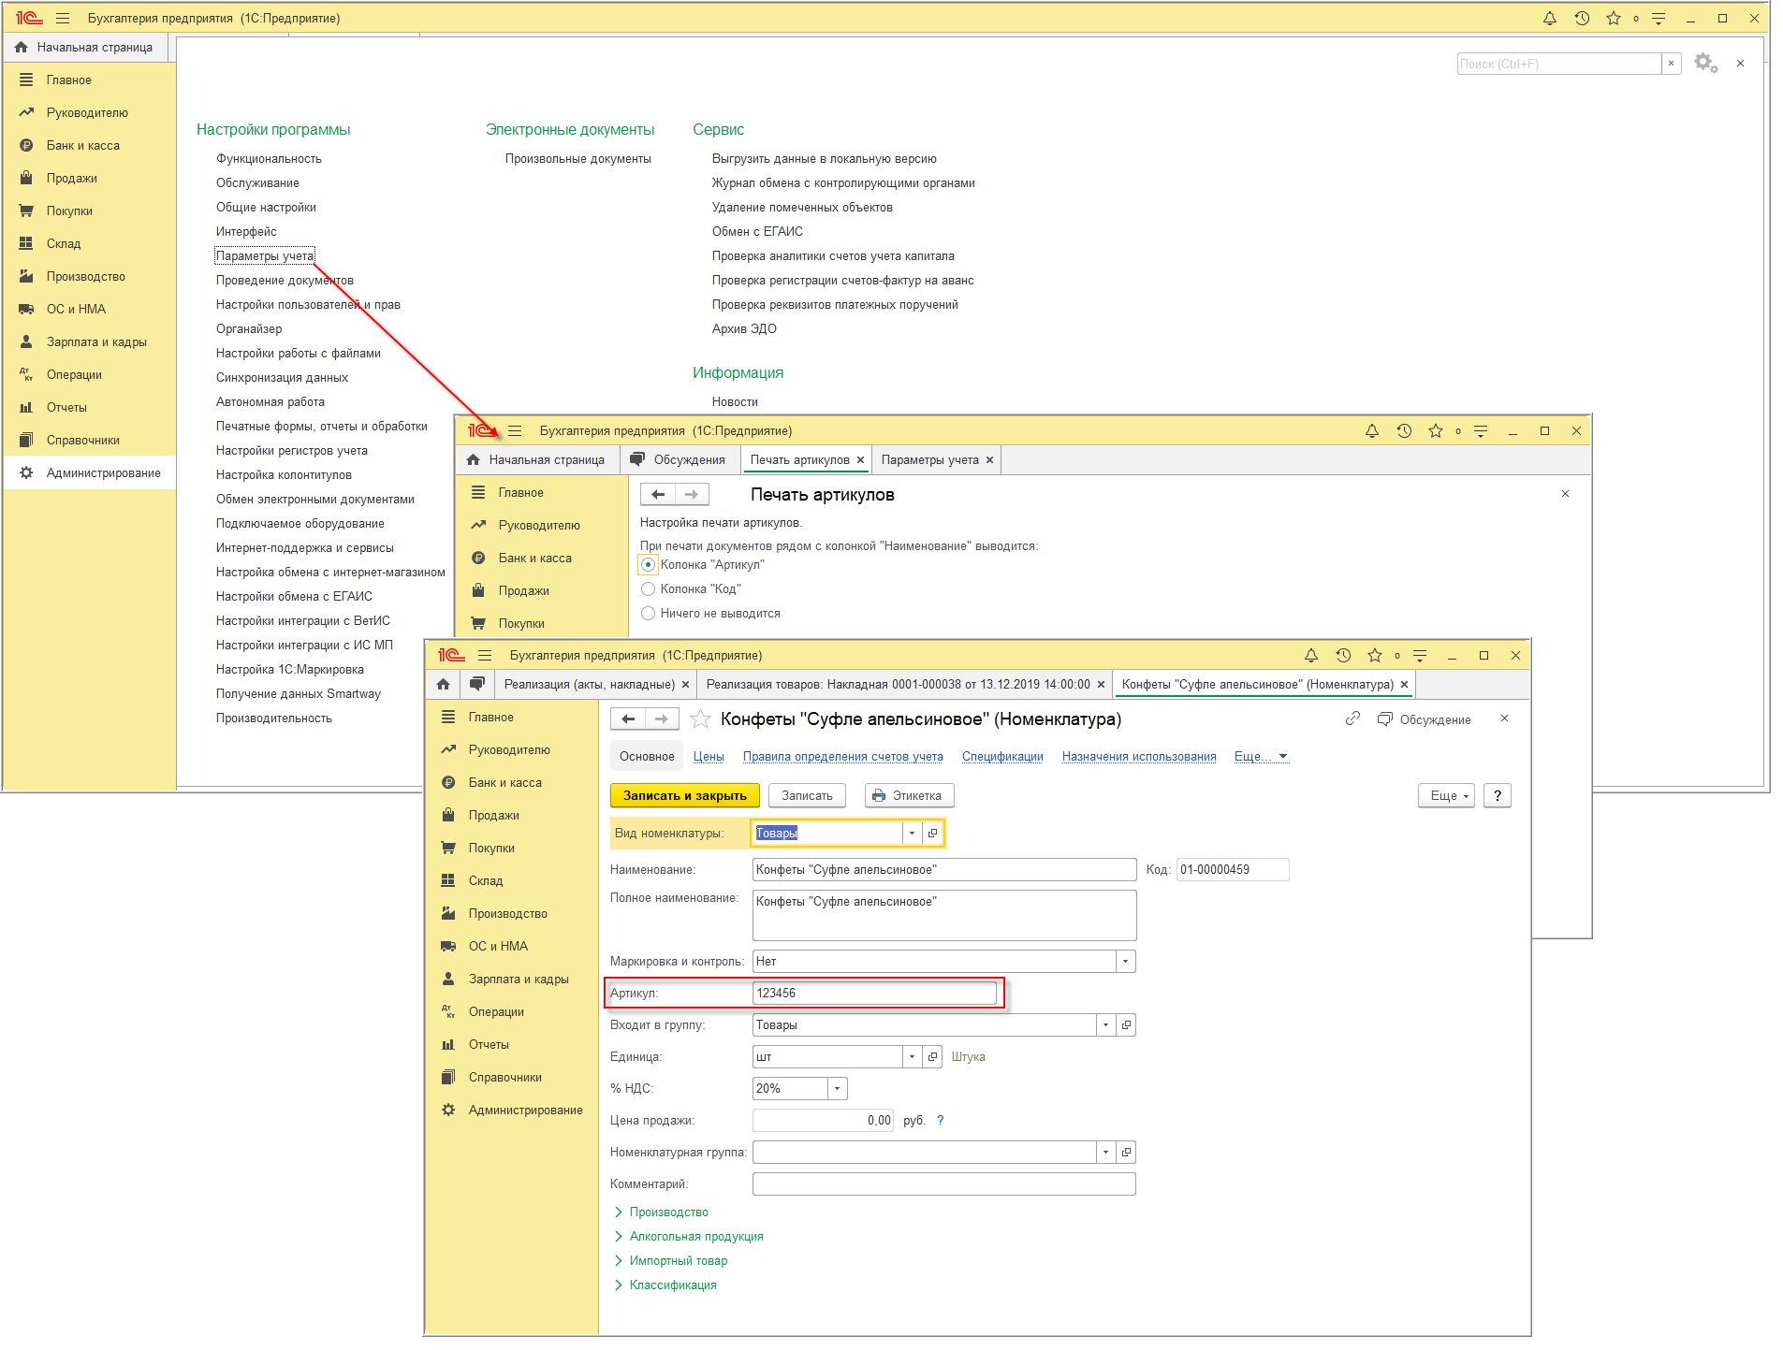Screen dimensions: 1783x1350
Task: Open the Обсуждения tab in the middle window
Action: (x=679, y=460)
